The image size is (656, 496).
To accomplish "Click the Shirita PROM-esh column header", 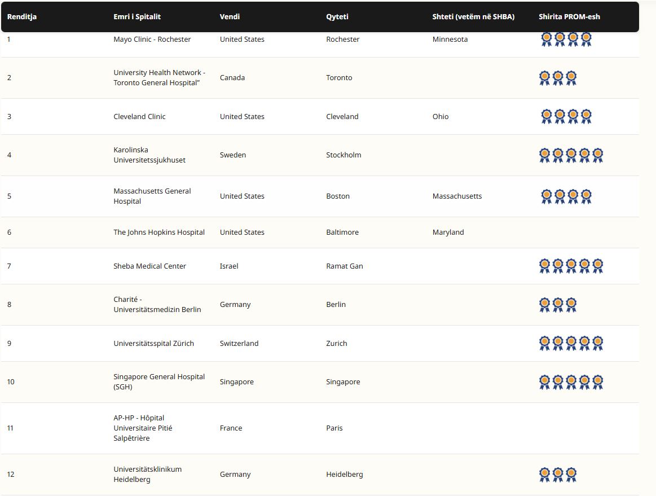I will (x=569, y=17).
